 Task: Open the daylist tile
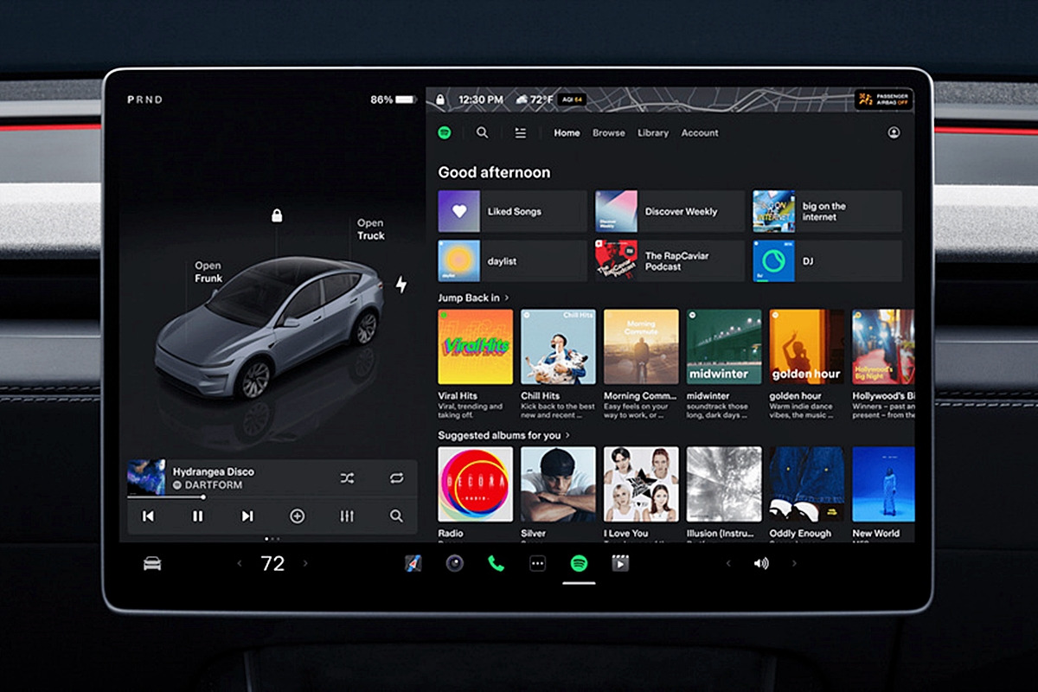click(x=512, y=261)
